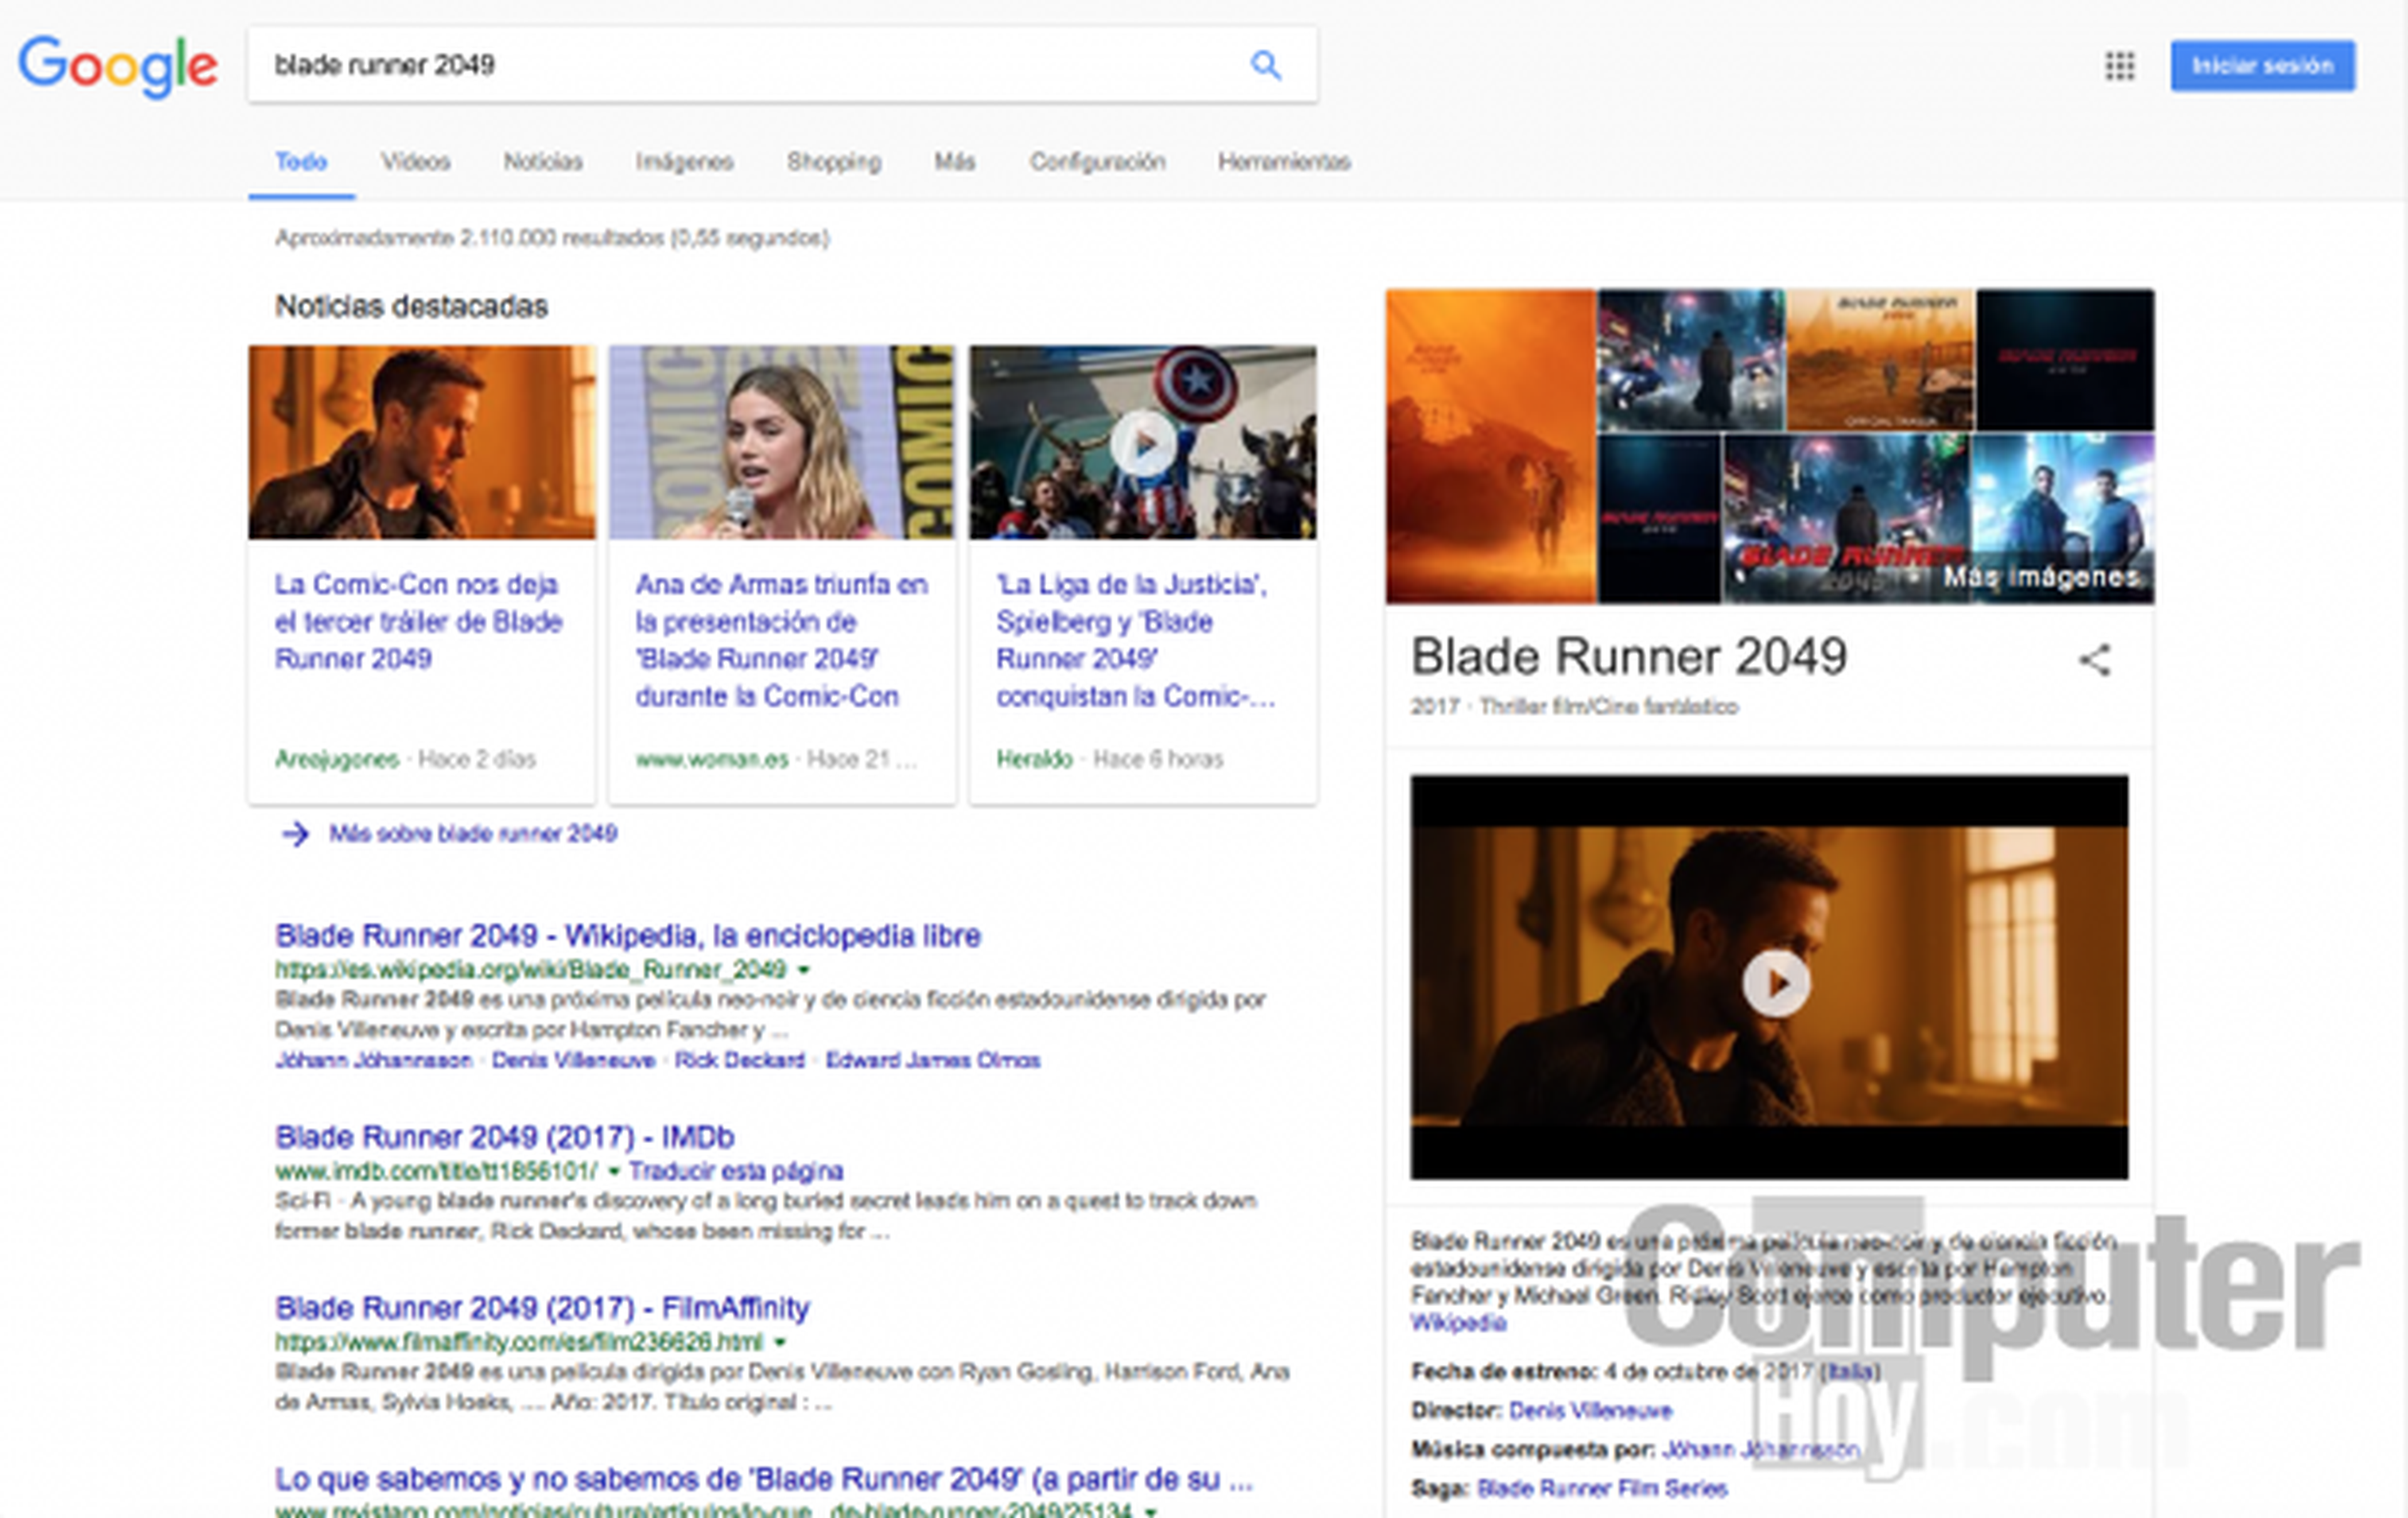The image size is (2408, 1518).
Task: Open 'Ana de Armas triunfa' news article
Action: 782,639
